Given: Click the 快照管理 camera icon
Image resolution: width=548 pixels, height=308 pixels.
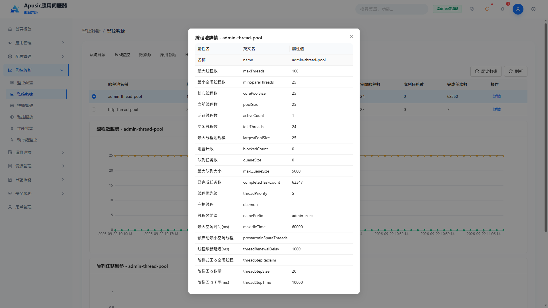Looking at the screenshot, I should coord(12,106).
